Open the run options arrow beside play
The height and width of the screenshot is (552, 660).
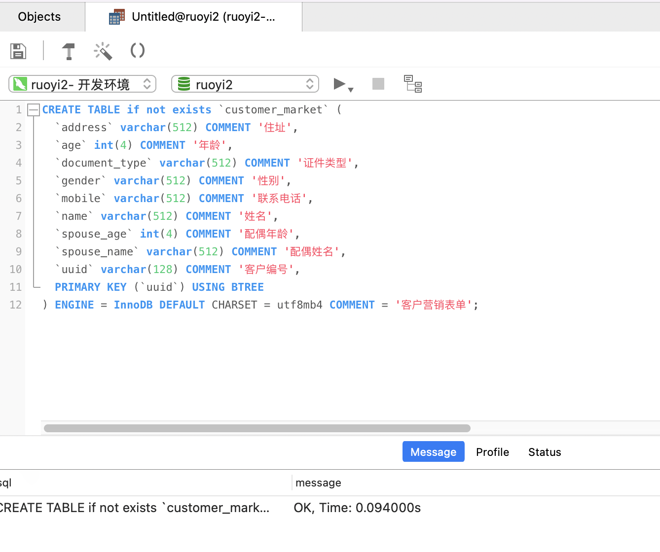(351, 89)
